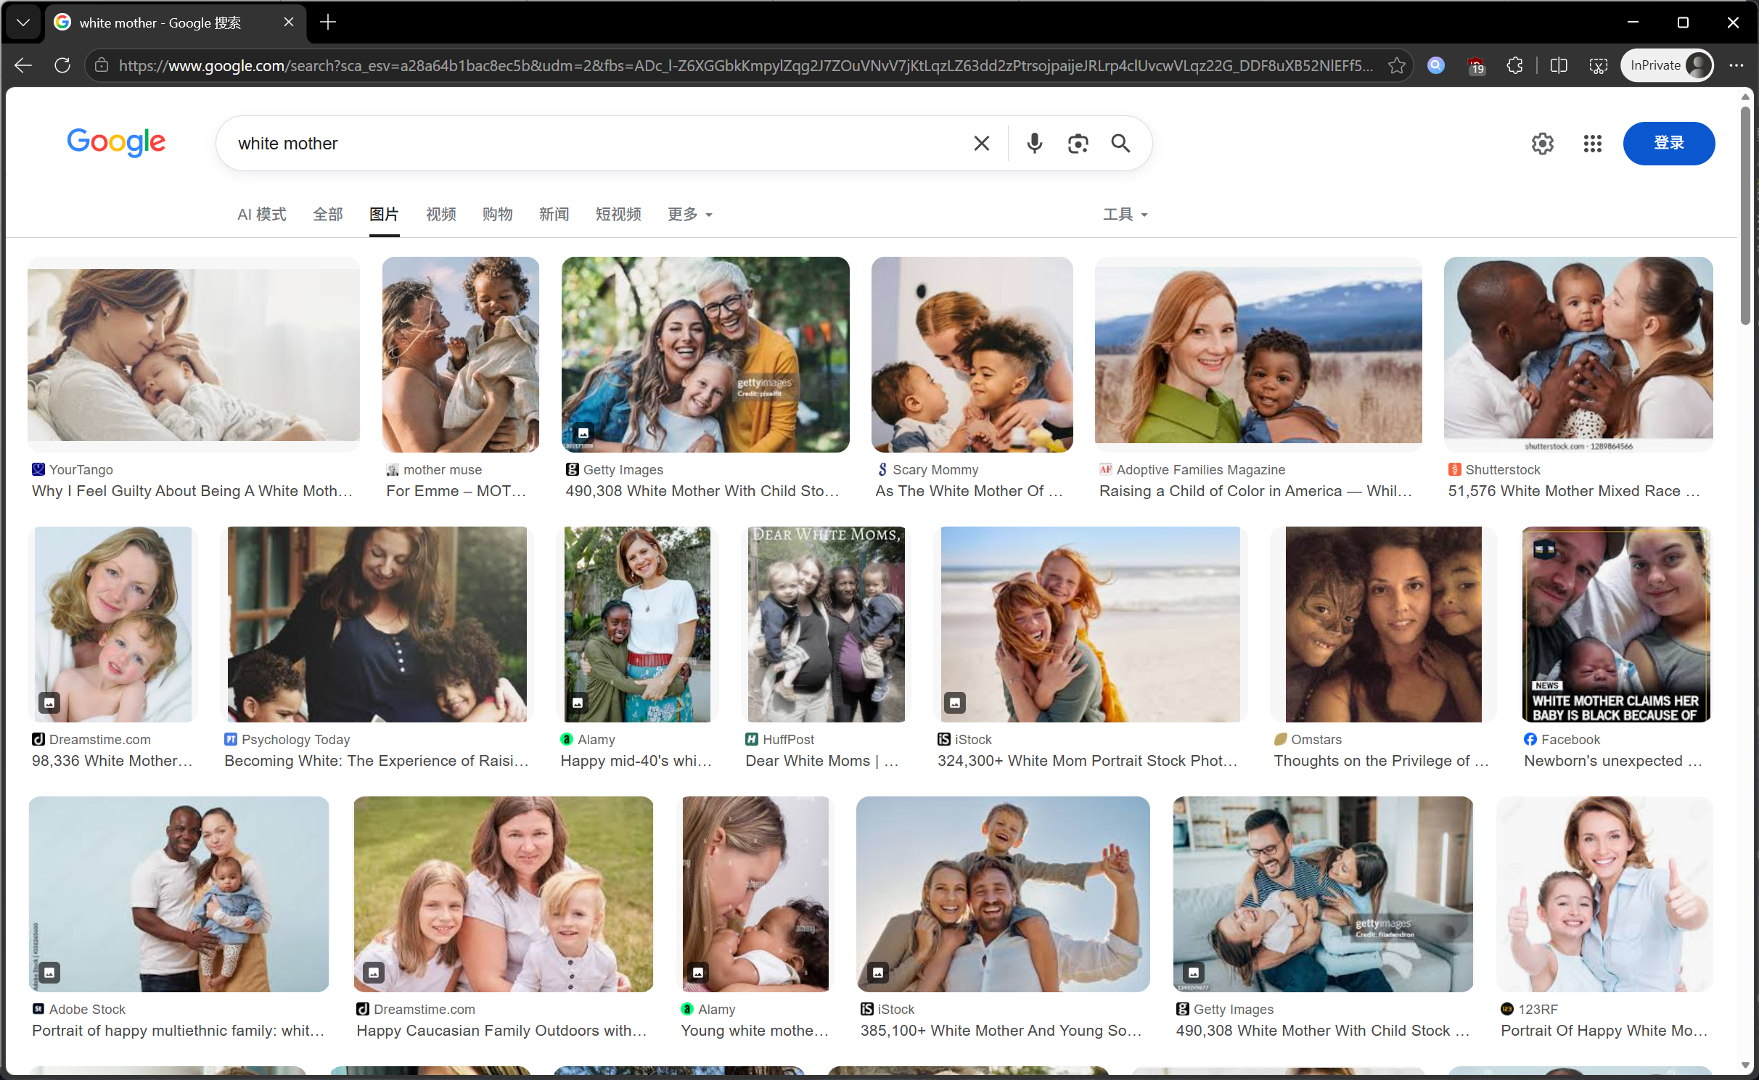Close the white mother Google tab
This screenshot has width=1759, height=1080.
pos(289,22)
